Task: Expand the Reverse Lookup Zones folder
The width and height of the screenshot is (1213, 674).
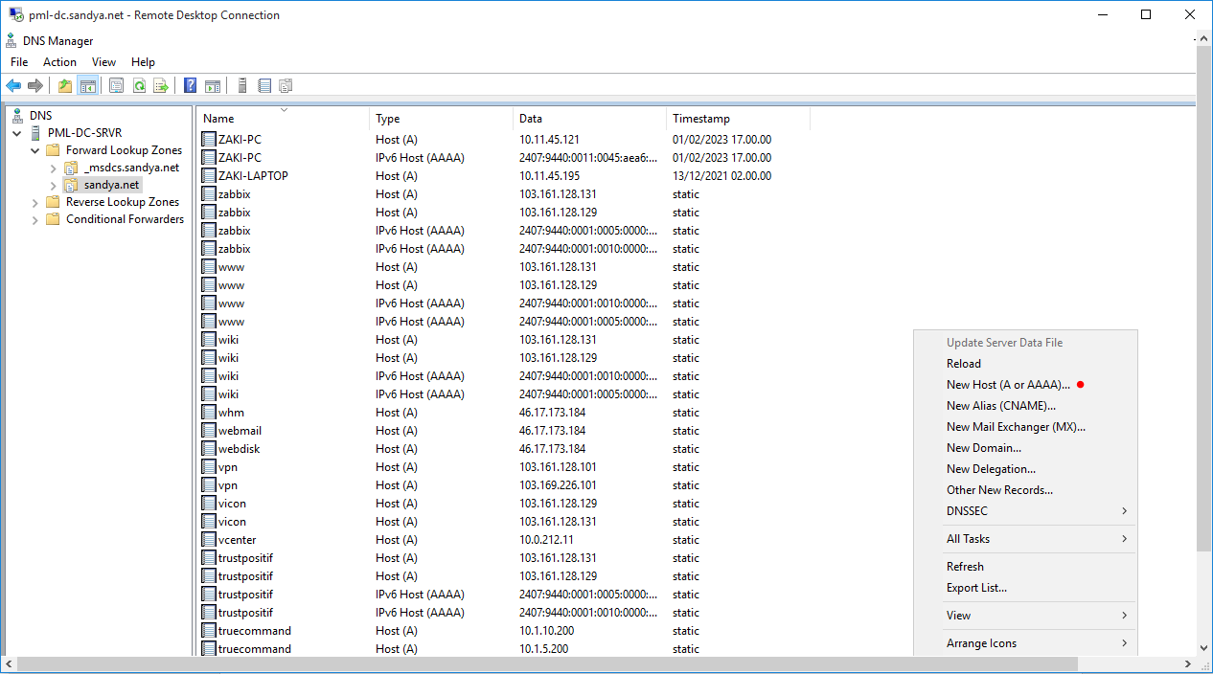Action: coord(35,202)
